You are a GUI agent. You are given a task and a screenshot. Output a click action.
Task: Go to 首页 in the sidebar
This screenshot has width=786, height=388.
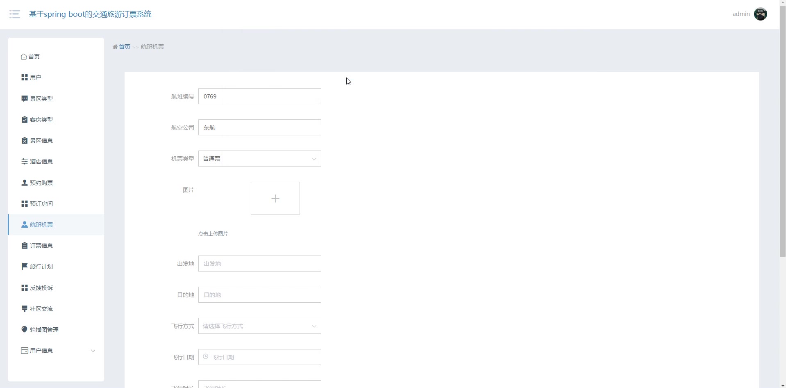[56, 57]
